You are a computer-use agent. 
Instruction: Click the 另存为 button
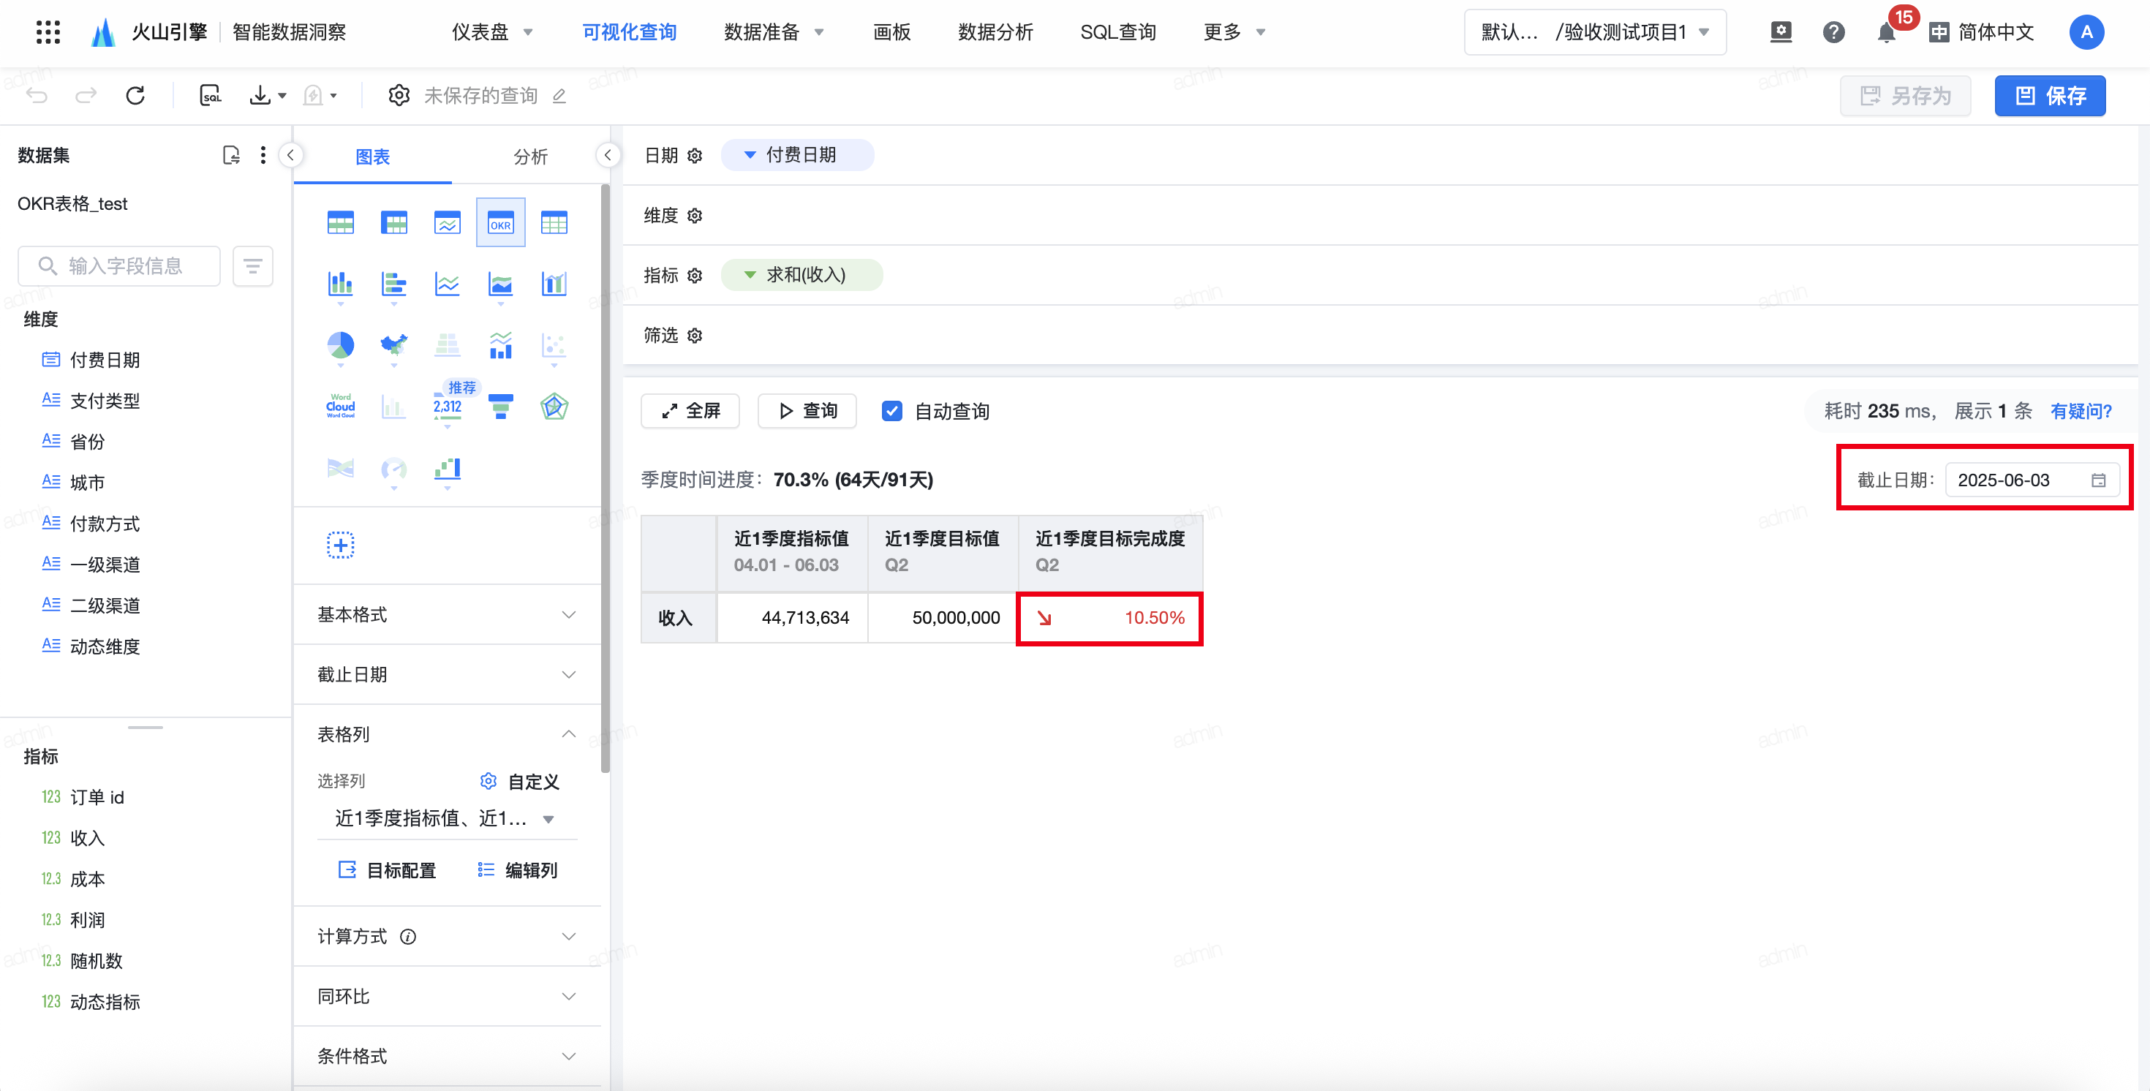1906,96
